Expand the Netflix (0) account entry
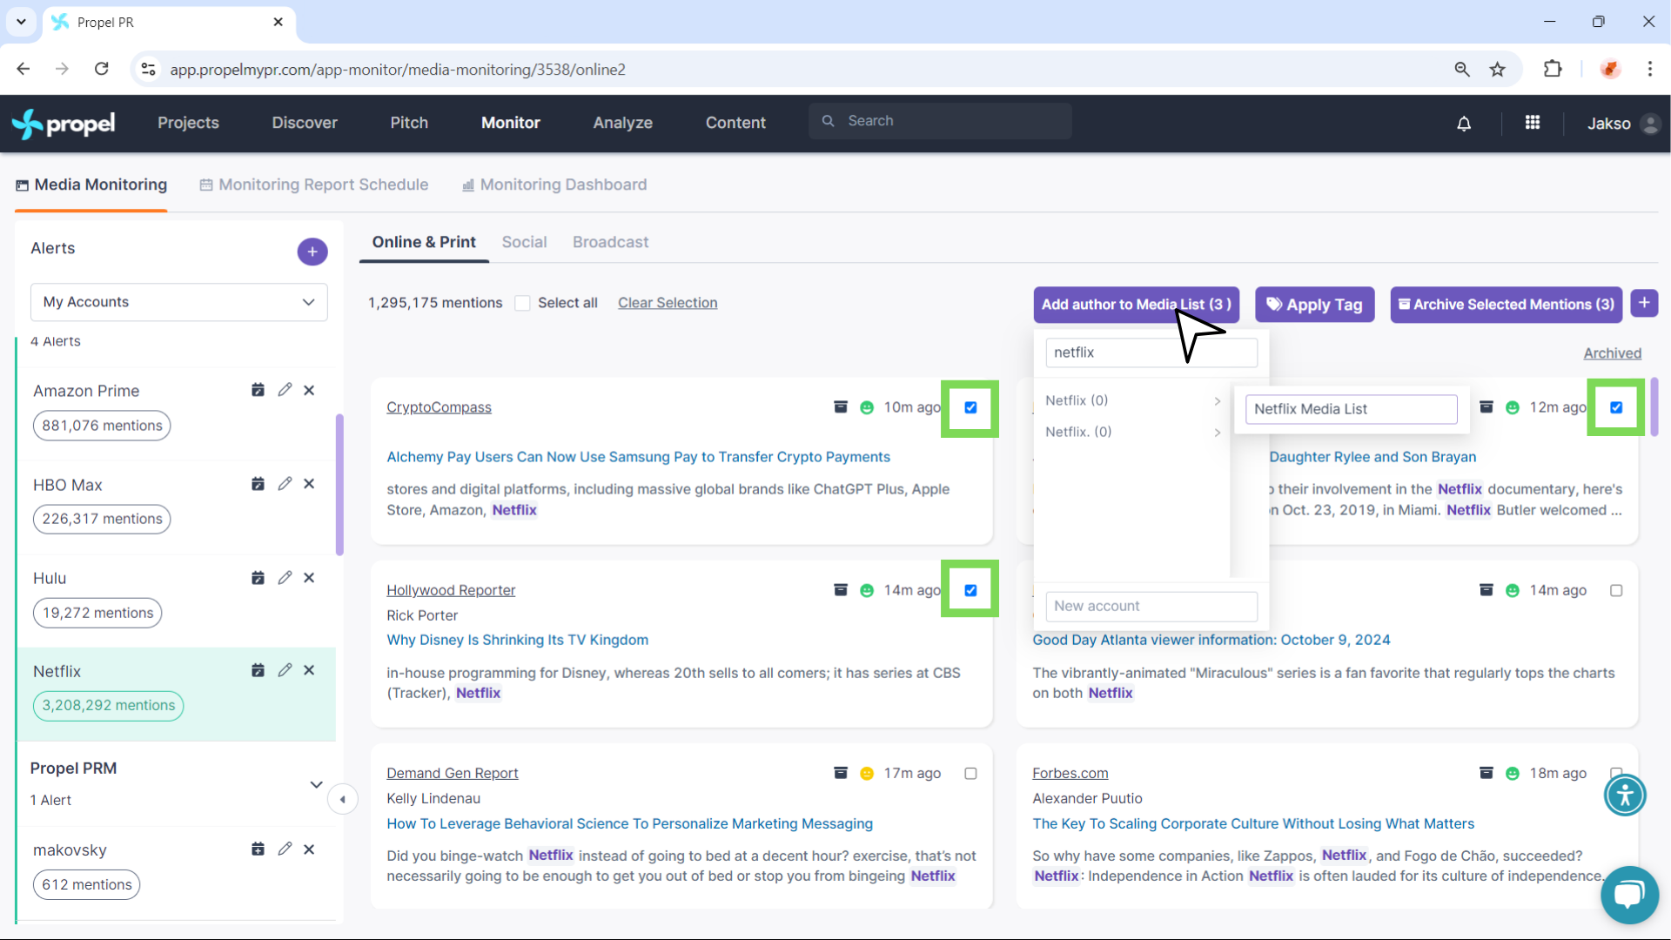 [1132, 400]
